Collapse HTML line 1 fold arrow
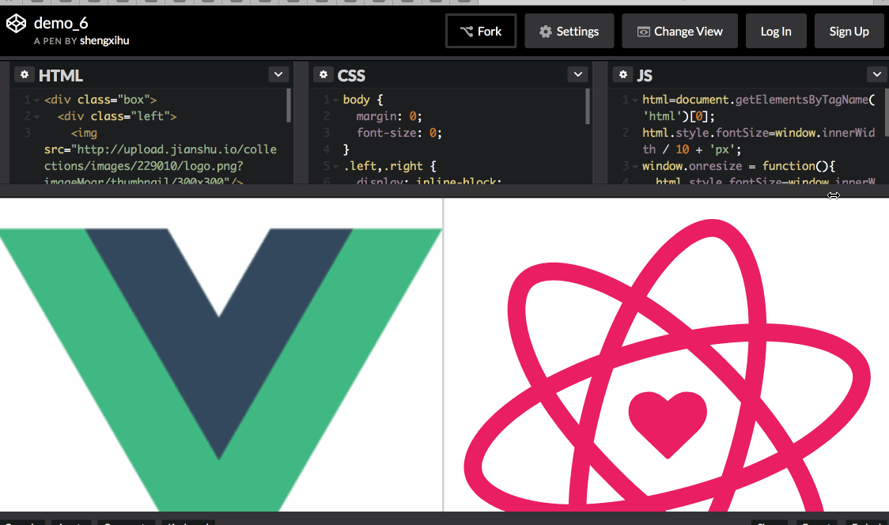Viewport: 889px width, 525px height. coord(36,100)
